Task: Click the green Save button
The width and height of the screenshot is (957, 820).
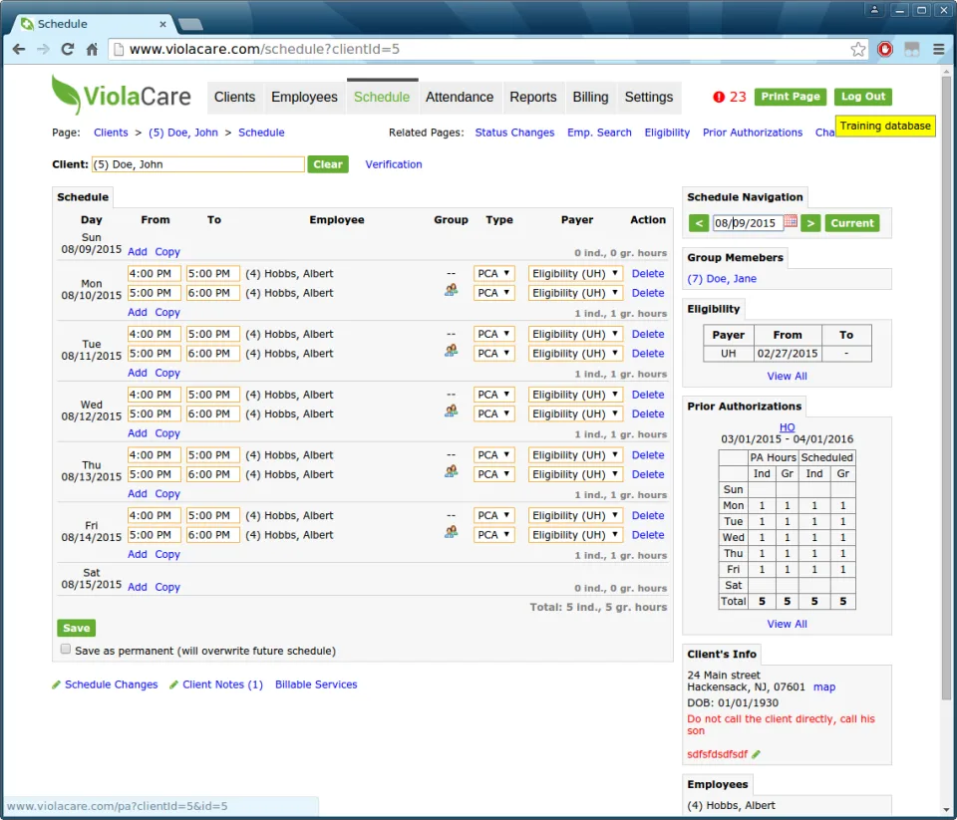Action: pyautogui.click(x=77, y=628)
